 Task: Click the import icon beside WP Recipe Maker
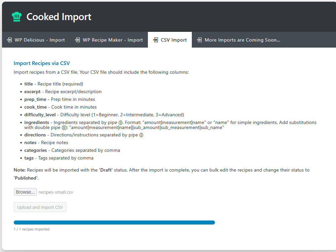point(77,40)
